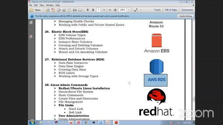Open the zoom percentage dropdown arrow
The width and height of the screenshot is (223, 125).
coord(128,10)
